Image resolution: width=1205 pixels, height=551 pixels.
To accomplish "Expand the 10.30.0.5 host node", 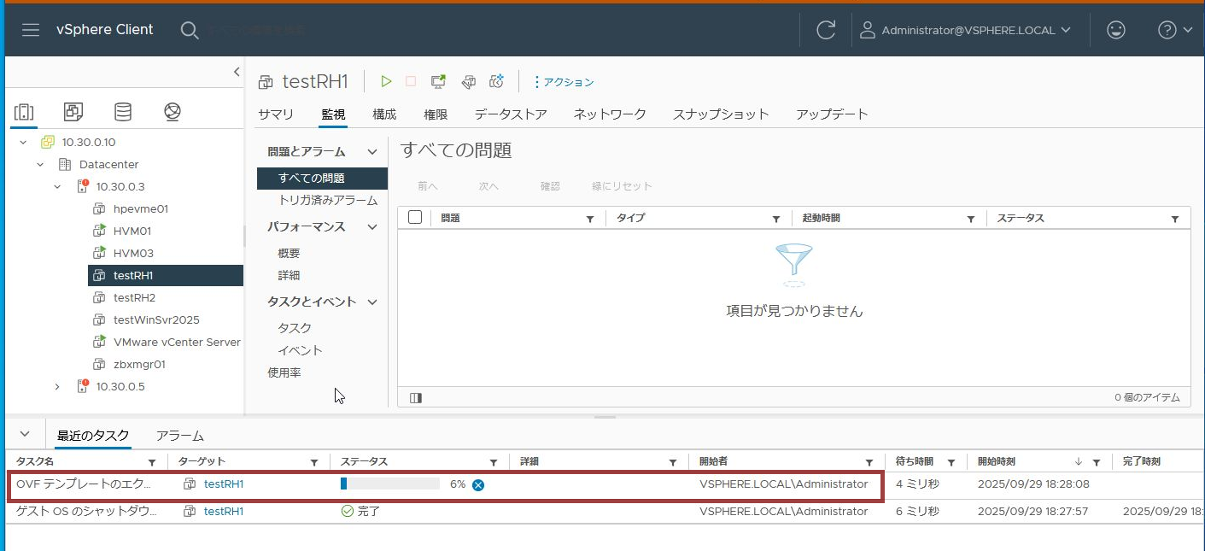I will click(57, 387).
